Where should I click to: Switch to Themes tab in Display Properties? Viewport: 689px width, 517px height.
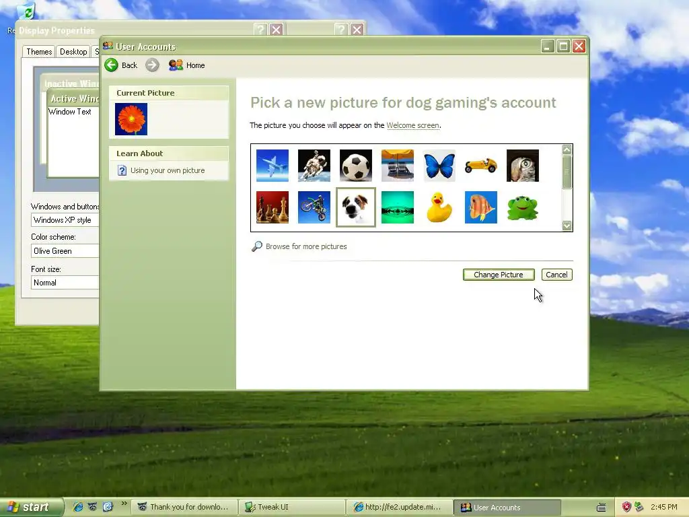pos(39,51)
